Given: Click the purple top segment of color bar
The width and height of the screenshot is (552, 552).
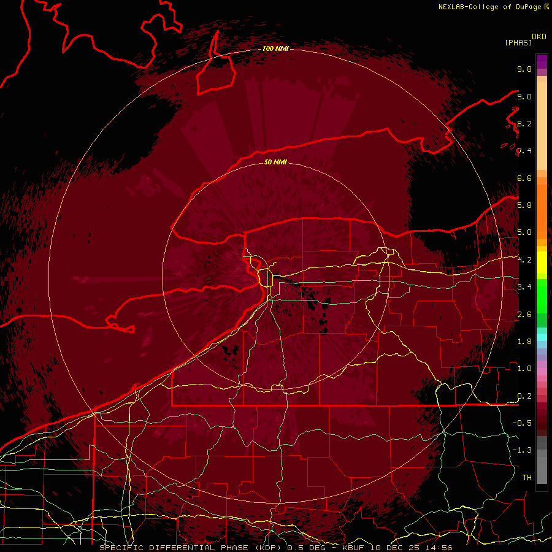Looking at the screenshot, I should click(x=542, y=61).
